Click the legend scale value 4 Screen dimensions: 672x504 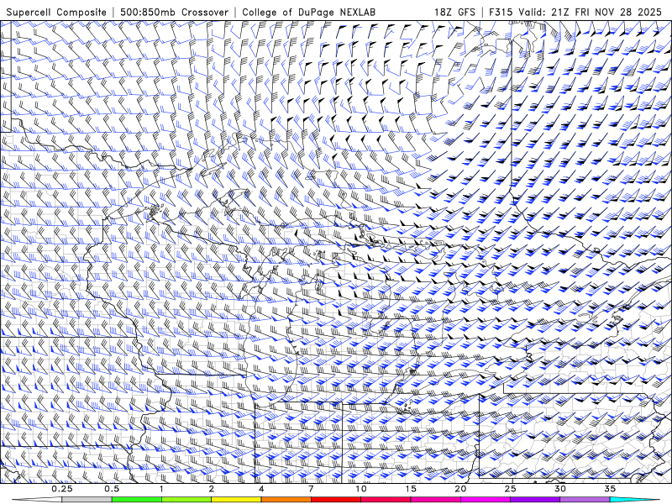pos(261,489)
